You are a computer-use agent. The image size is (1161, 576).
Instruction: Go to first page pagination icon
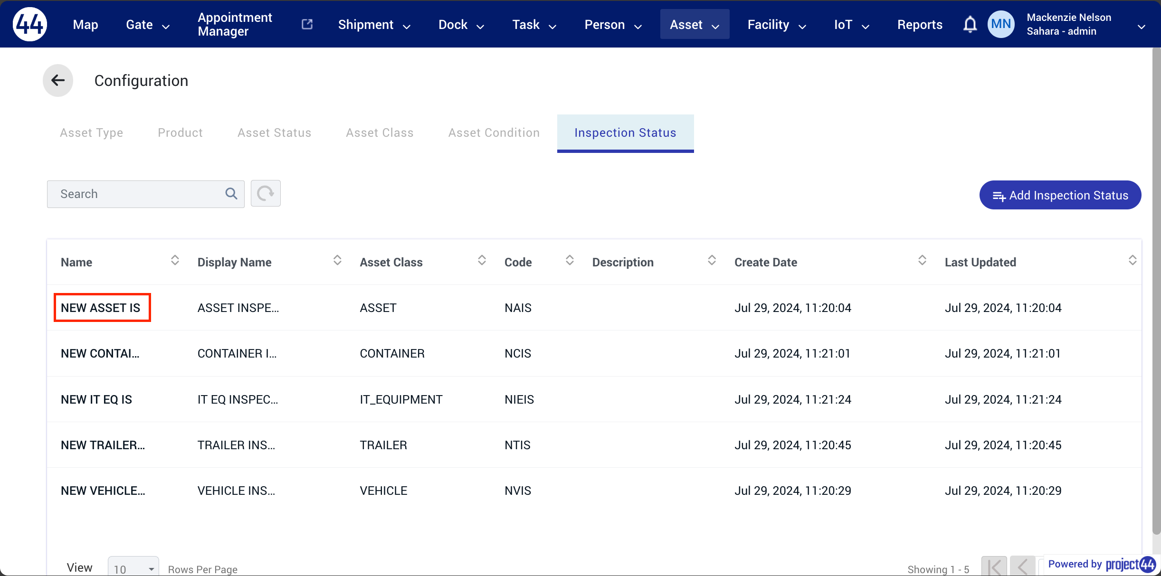click(994, 566)
